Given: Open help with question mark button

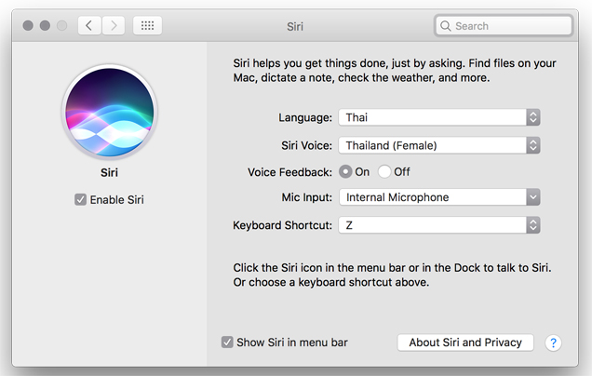Looking at the screenshot, I should pos(553,342).
